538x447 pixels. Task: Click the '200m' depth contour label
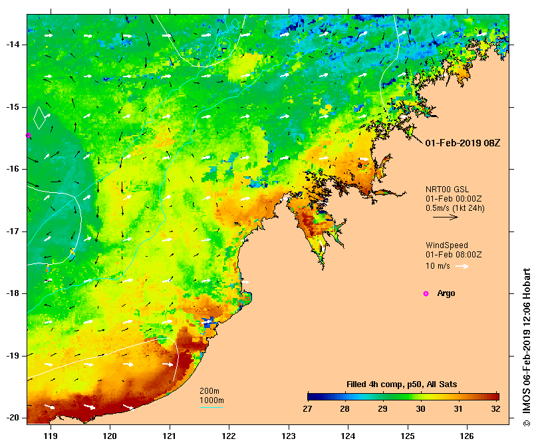coord(209,391)
